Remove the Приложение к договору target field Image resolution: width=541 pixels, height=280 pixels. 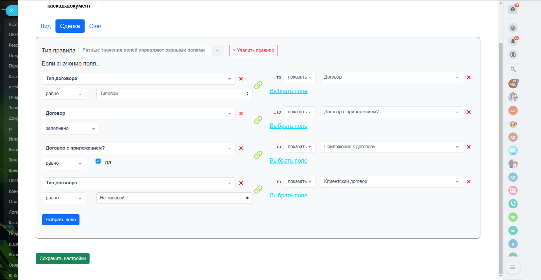click(469, 147)
